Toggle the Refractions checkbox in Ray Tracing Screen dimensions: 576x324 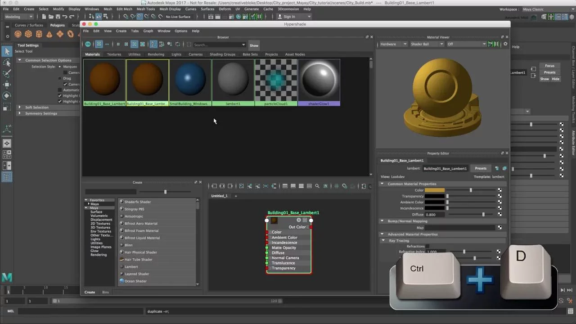[x=427, y=247]
